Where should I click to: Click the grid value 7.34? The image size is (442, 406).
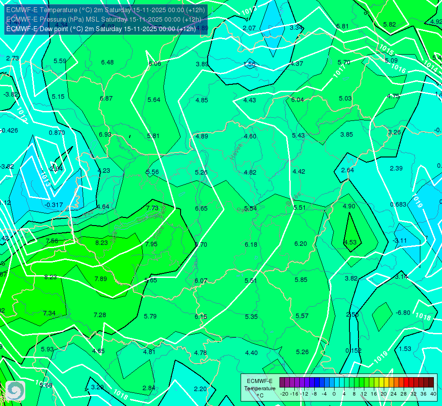pos(49,313)
